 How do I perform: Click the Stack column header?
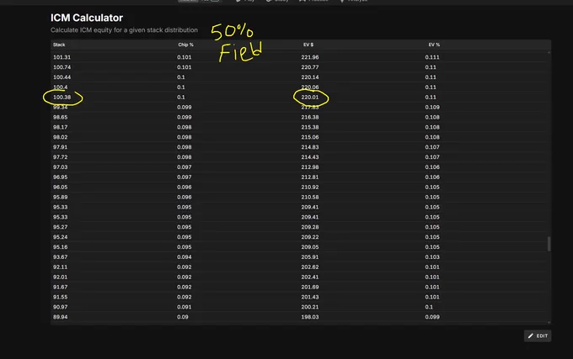coord(59,45)
